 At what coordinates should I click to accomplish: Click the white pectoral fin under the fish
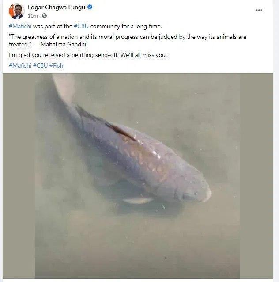(138, 200)
